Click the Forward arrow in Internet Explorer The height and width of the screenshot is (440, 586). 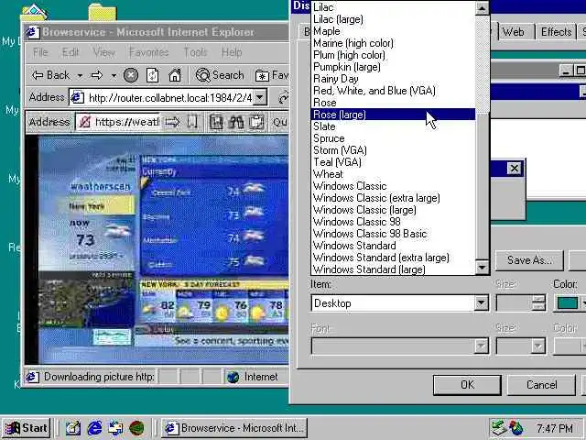coord(97,75)
